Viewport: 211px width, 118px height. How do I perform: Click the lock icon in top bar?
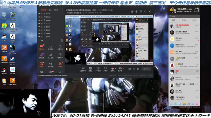tap(136, 12)
